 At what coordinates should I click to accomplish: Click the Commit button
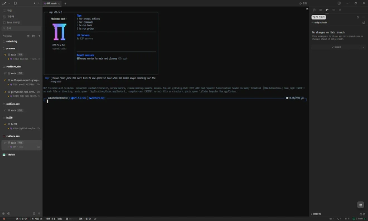[336, 47]
